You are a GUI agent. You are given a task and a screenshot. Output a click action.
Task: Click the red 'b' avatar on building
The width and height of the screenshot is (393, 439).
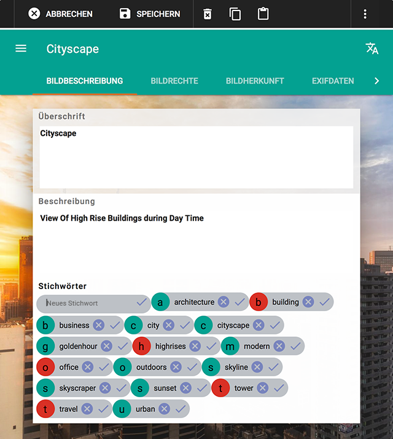coord(259,302)
